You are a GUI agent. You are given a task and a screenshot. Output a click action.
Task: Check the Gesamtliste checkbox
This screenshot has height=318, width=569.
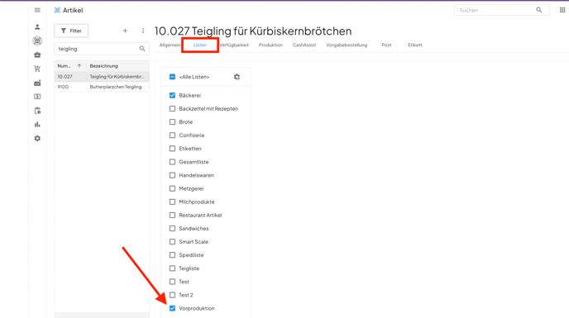pyautogui.click(x=172, y=162)
